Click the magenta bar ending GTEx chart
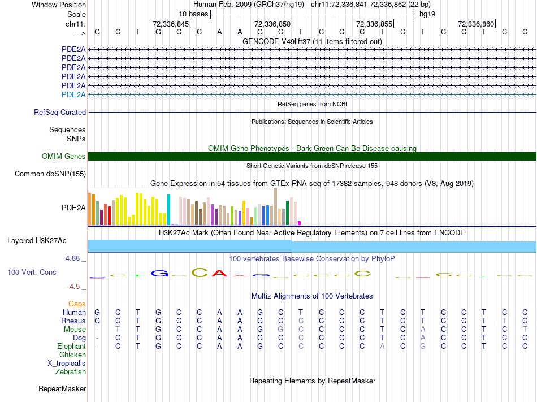This screenshot has height=402, width=537. (300, 223)
